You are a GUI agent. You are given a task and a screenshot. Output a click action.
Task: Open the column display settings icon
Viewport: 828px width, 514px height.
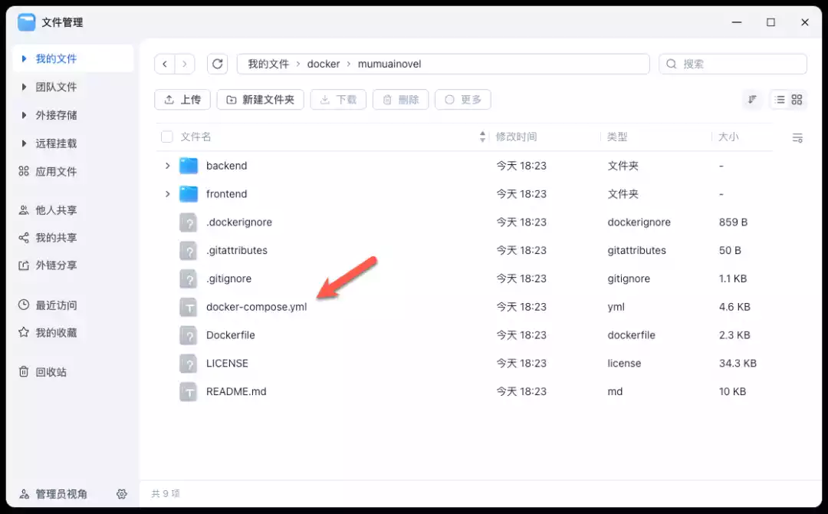pos(797,137)
